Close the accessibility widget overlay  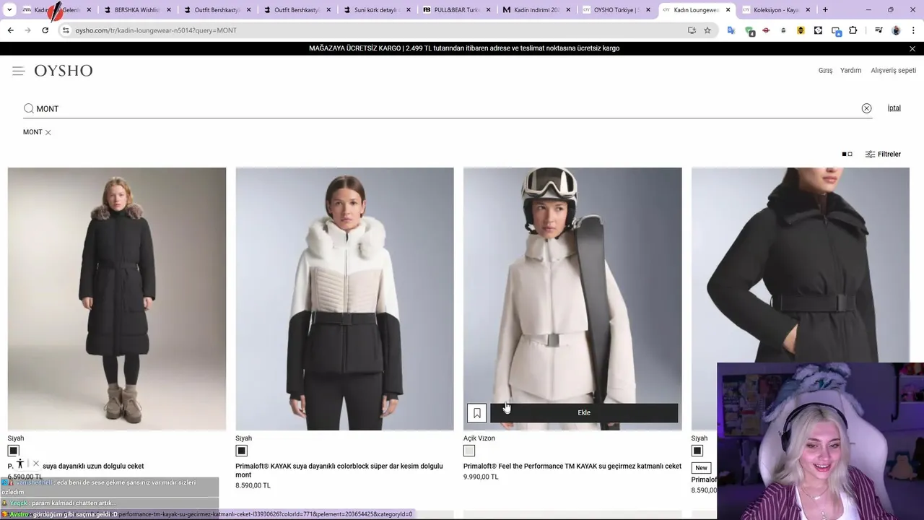[x=36, y=464]
